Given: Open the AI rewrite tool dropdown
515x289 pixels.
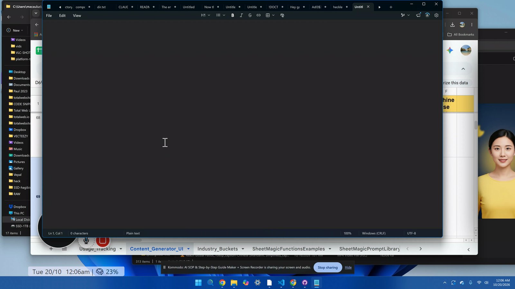Looking at the screenshot, I should 405,15.
